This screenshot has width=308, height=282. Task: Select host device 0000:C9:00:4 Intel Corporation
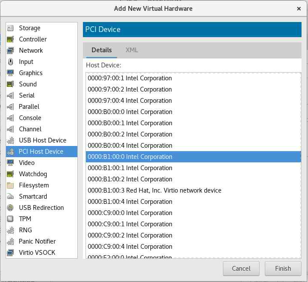[x=130, y=247]
